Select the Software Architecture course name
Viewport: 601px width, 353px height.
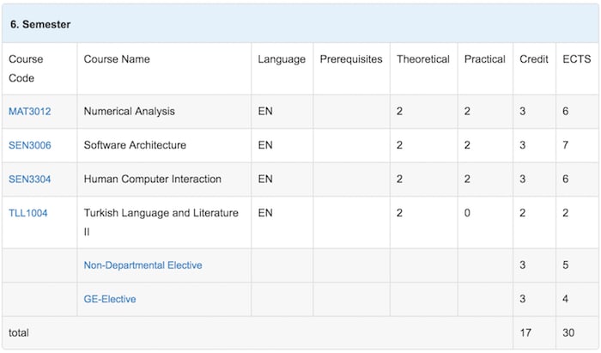pyautogui.click(x=135, y=145)
